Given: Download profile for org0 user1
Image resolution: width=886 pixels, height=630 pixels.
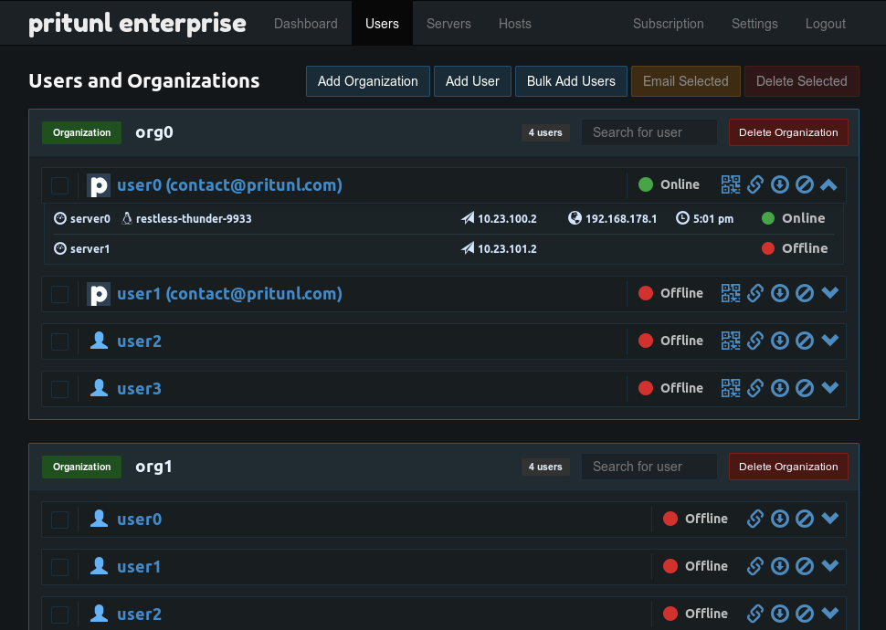Looking at the screenshot, I should [x=780, y=293].
